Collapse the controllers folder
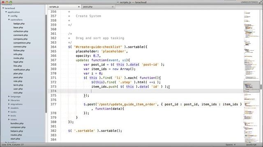The width and height of the screenshot is (263, 147). pyautogui.click(x=9, y=20)
